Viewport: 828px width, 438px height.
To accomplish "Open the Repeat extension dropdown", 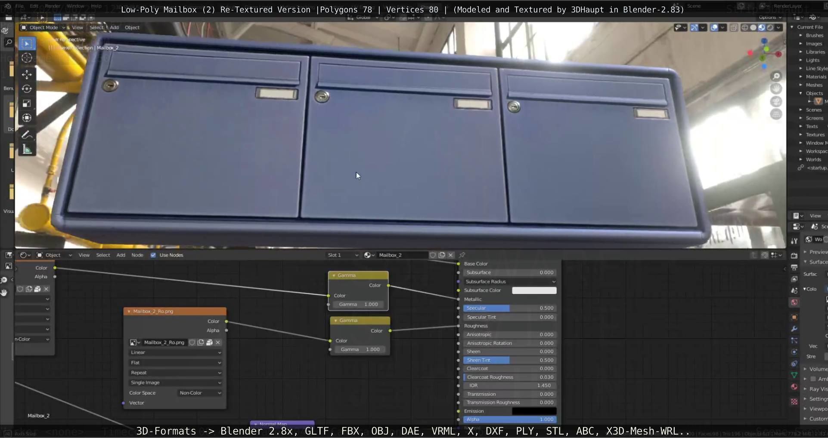I will (x=176, y=373).
